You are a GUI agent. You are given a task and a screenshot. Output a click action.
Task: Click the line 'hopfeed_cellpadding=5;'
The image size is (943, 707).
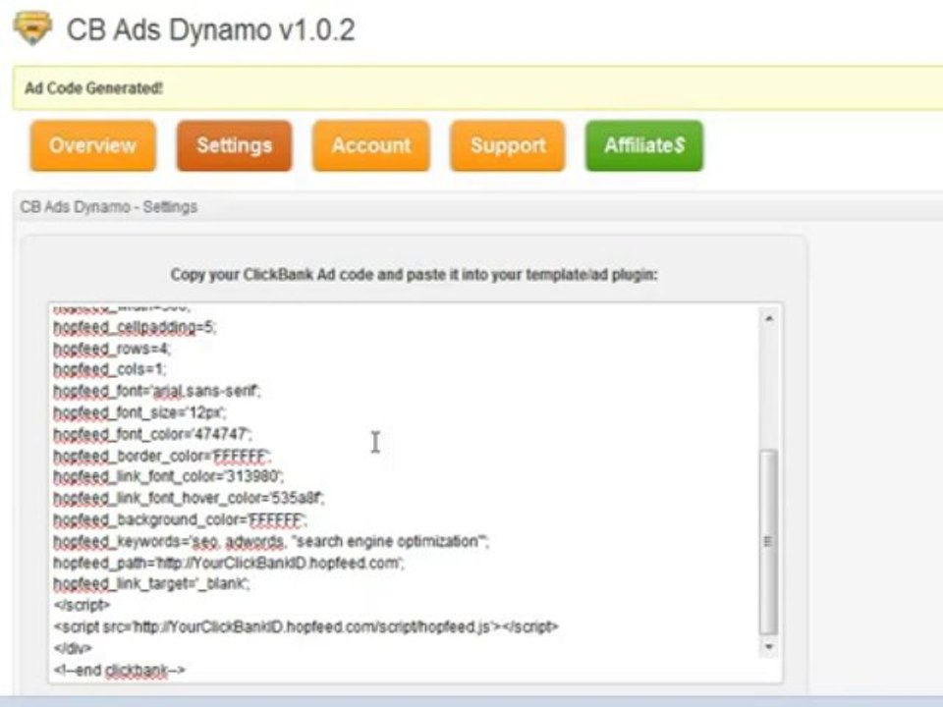click(135, 328)
